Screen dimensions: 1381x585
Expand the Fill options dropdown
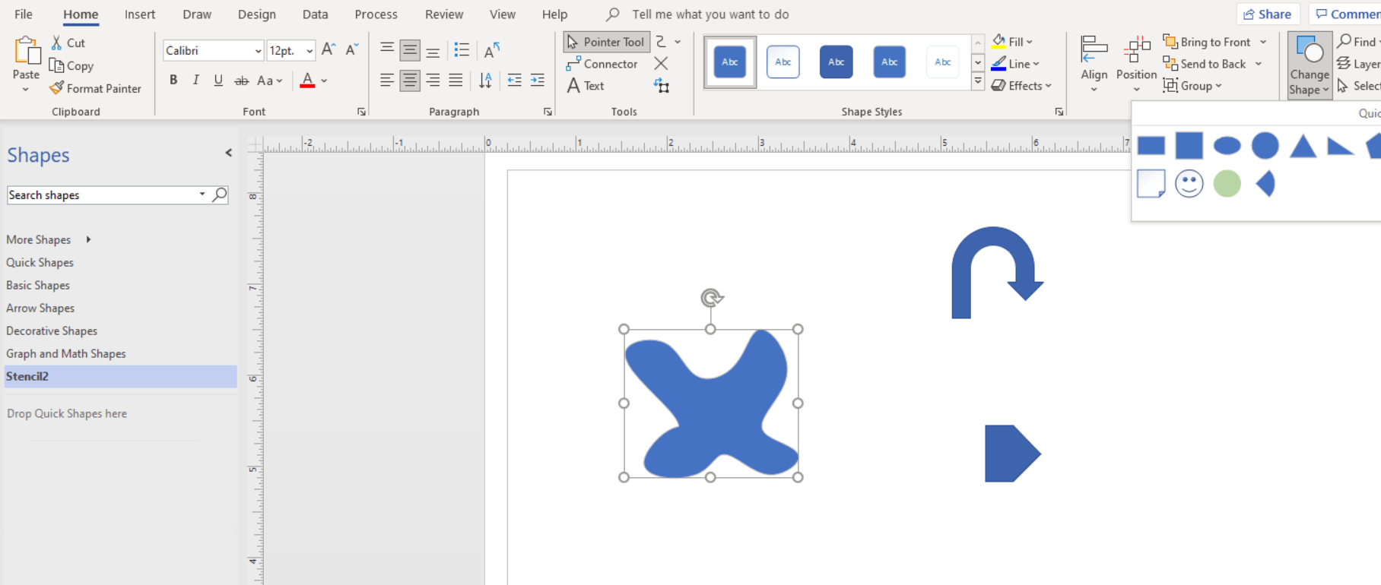pyautogui.click(x=1030, y=42)
